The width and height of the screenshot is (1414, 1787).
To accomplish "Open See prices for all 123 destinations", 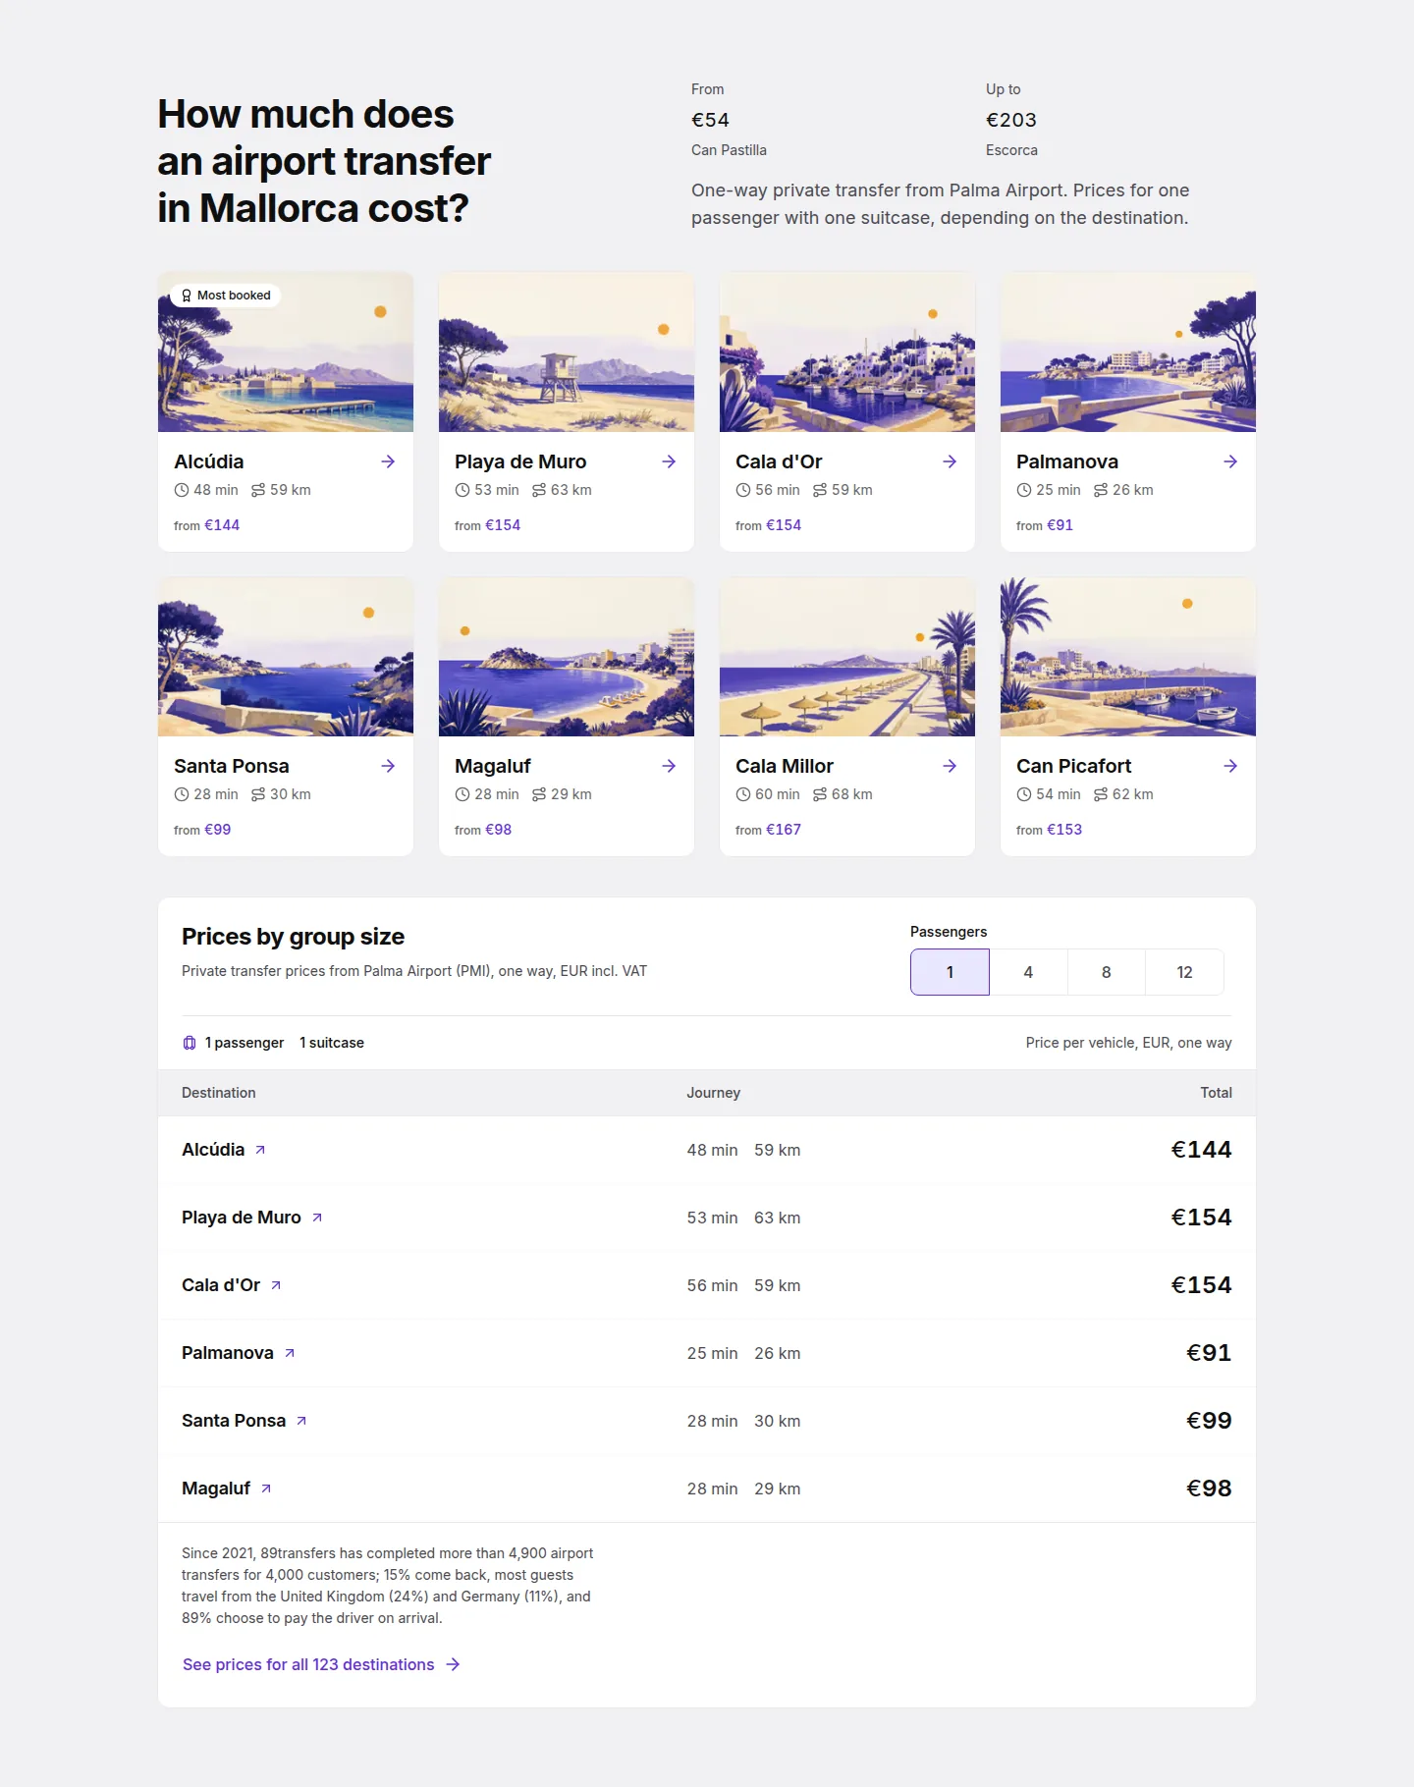I will (x=321, y=1664).
